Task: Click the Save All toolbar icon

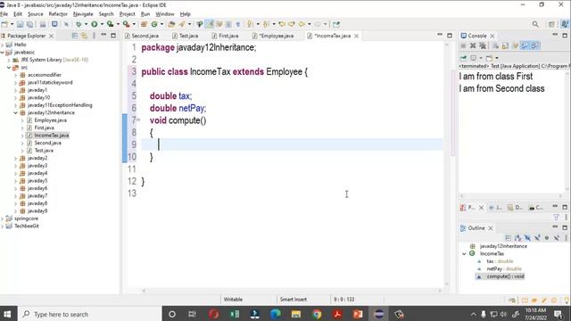Action: 29,24
